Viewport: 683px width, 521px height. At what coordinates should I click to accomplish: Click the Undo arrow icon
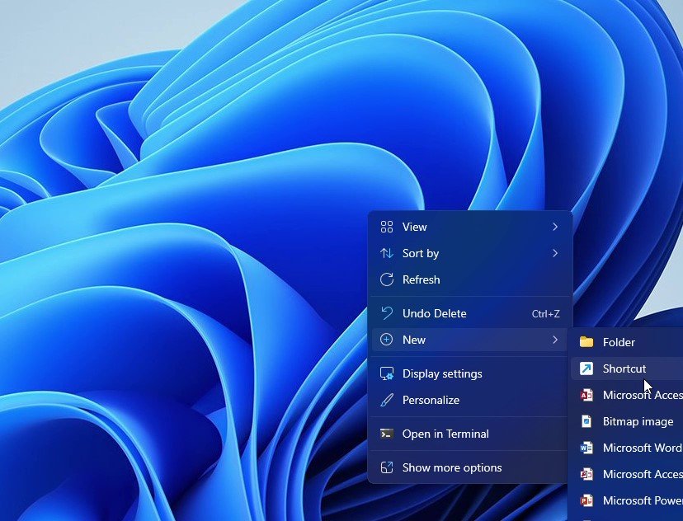pyautogui.click(x=387, y=313)
